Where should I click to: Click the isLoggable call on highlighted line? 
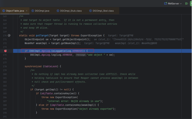[58, 51]
